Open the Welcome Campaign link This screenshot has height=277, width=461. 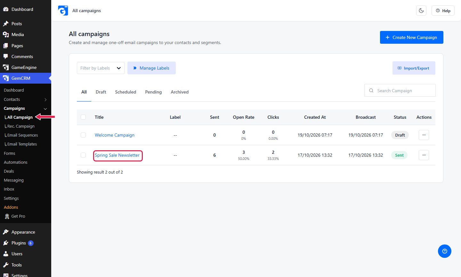coord(115,135)
